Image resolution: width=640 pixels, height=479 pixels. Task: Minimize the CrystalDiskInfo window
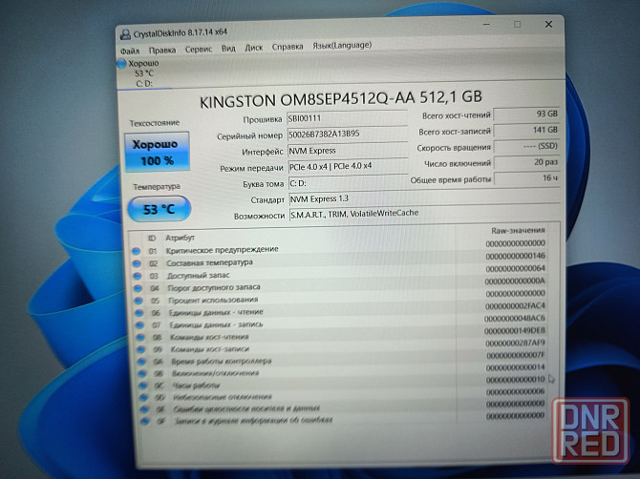pos(486,25)
